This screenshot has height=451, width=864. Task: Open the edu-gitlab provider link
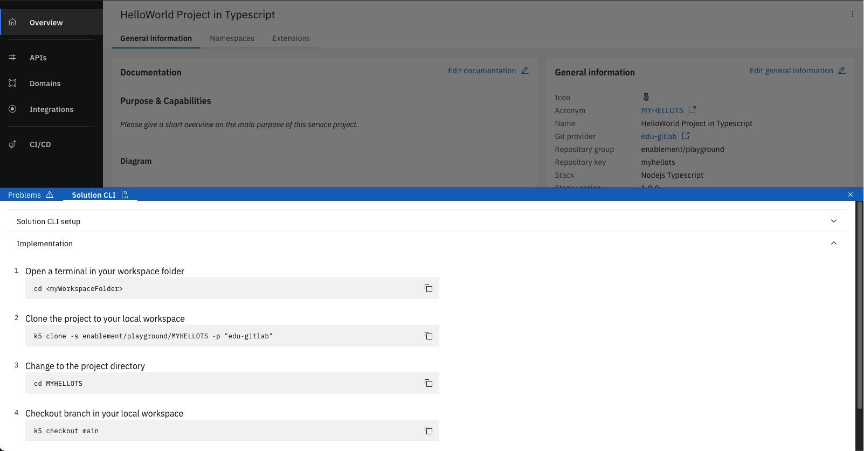[659, 136]
